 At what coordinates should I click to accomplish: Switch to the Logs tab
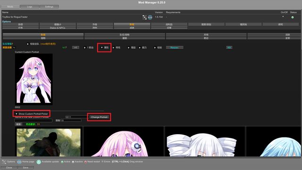(30, 7)
